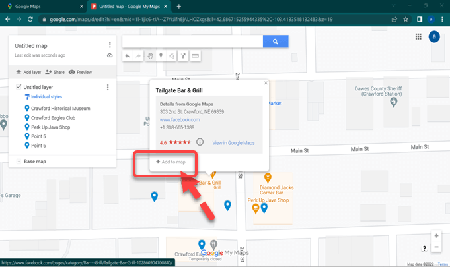Click the Untitled map title
Screen dimensions: 450x267
click(31, 46)
